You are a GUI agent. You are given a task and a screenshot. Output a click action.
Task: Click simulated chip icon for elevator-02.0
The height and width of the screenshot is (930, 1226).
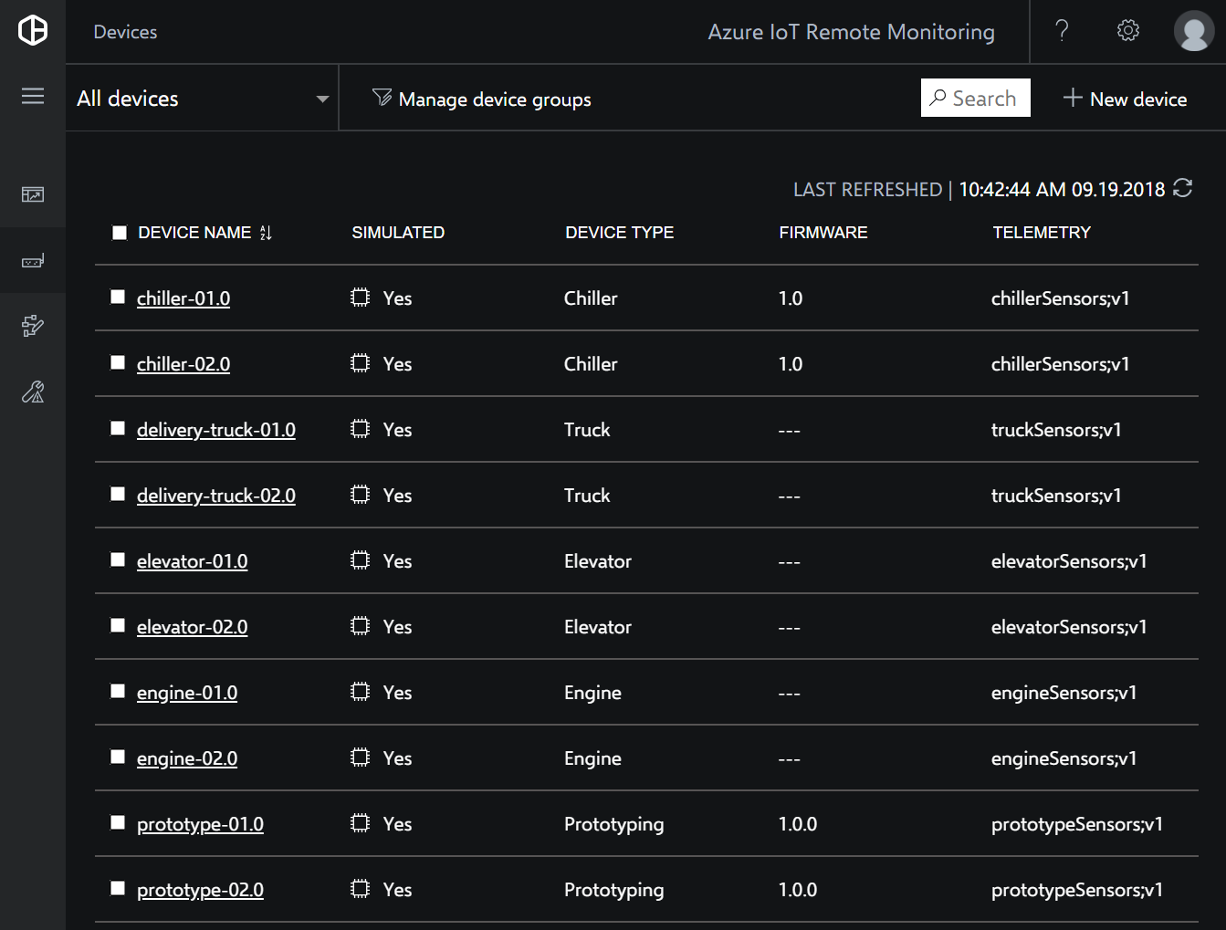click(x=361, y=626)
